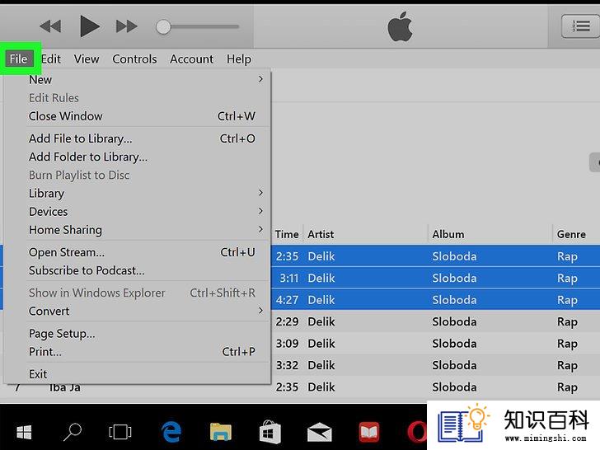Choose Open Stream… menu entry

pos(146,252)
